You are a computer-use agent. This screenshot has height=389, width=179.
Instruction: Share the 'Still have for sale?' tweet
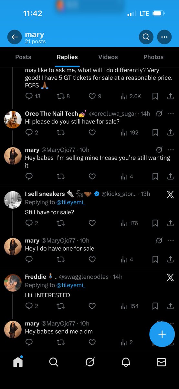pyautogui.click(x=170, y=223)
